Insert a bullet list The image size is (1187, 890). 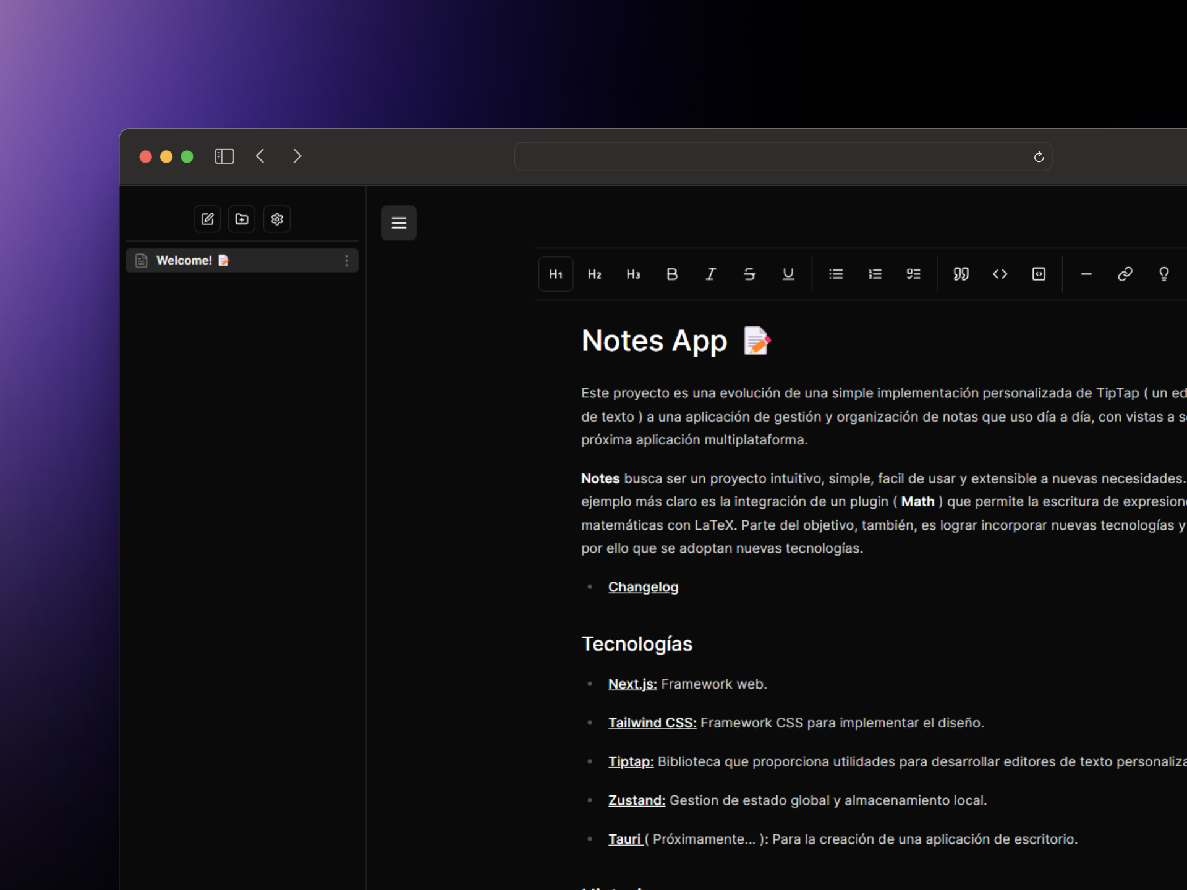pyautogui.click(x=836, y=274)
